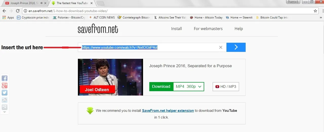Viewport: 324px width, 132px height.
Task: Open the SaveFrom.net helper extension link
Action: [168, 110]
